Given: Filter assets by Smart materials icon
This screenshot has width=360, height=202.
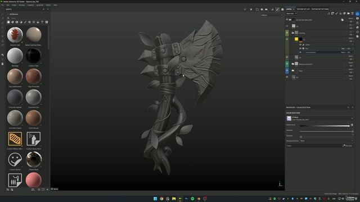Looking at the screenshot, I should click(12, 22).
